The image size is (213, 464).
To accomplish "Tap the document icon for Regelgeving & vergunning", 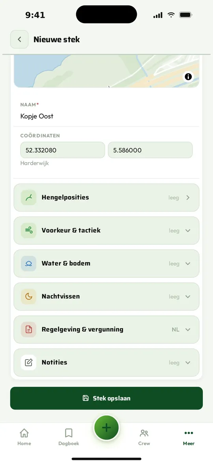I will 29,330.
